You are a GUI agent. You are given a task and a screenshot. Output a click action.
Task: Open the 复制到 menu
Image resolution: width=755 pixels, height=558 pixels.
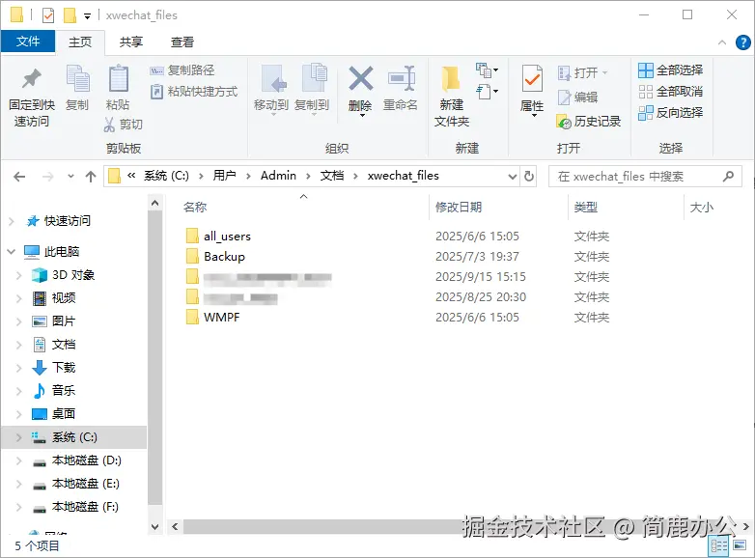point(312,90)
